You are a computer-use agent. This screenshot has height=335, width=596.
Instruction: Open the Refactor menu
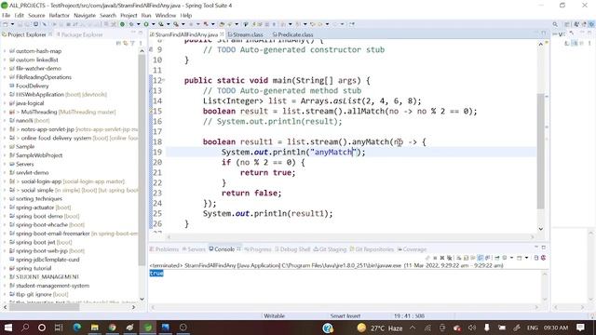(x=60, y=15)
